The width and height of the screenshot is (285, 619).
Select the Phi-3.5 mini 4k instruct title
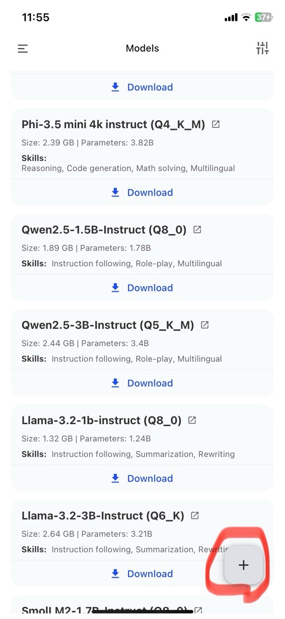pyautogui.click(x=113, y=125)
